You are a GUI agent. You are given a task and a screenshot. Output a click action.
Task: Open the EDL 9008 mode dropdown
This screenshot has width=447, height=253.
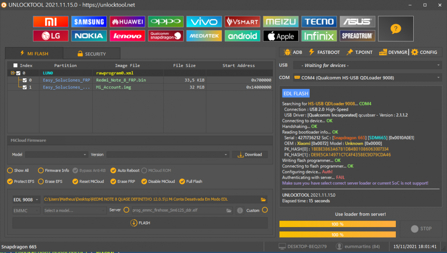point(26,200)
